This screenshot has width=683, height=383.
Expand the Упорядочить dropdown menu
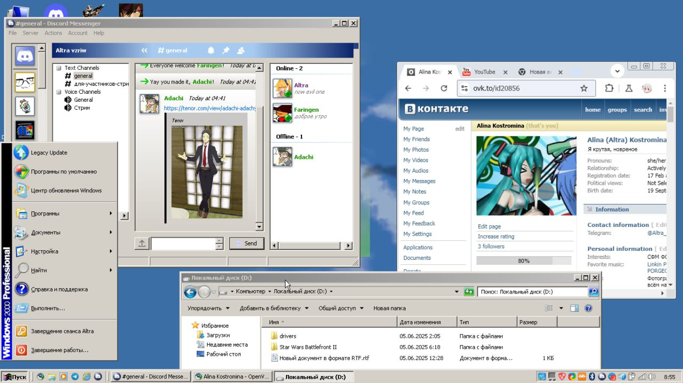coord(208,308)
